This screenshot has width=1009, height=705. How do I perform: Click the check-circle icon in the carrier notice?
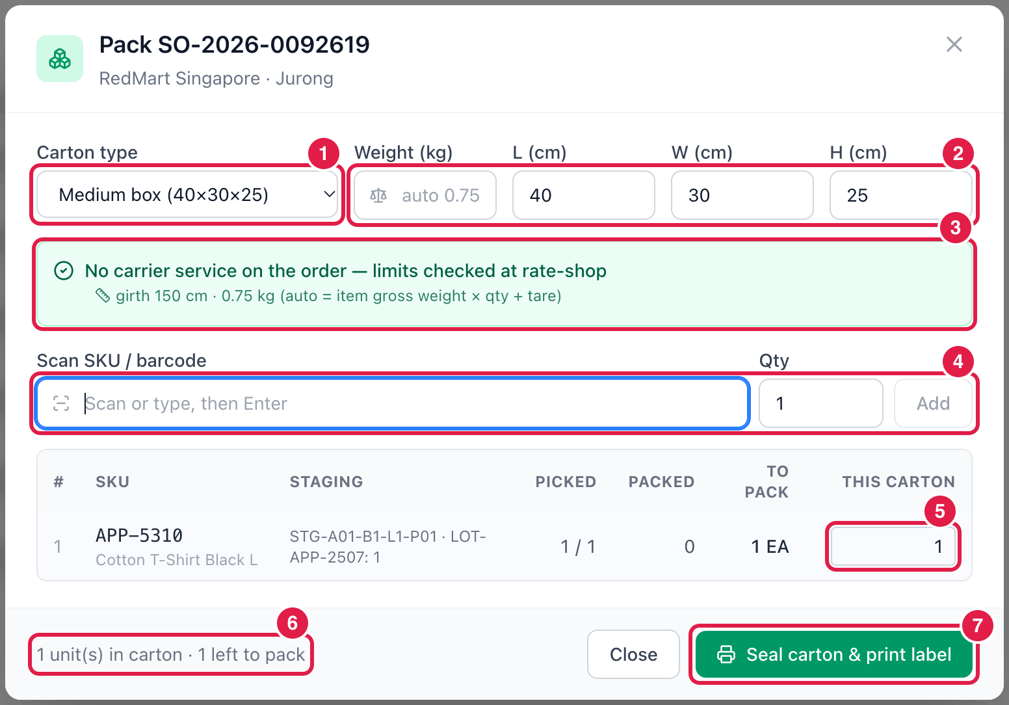(x=64, y=271)
